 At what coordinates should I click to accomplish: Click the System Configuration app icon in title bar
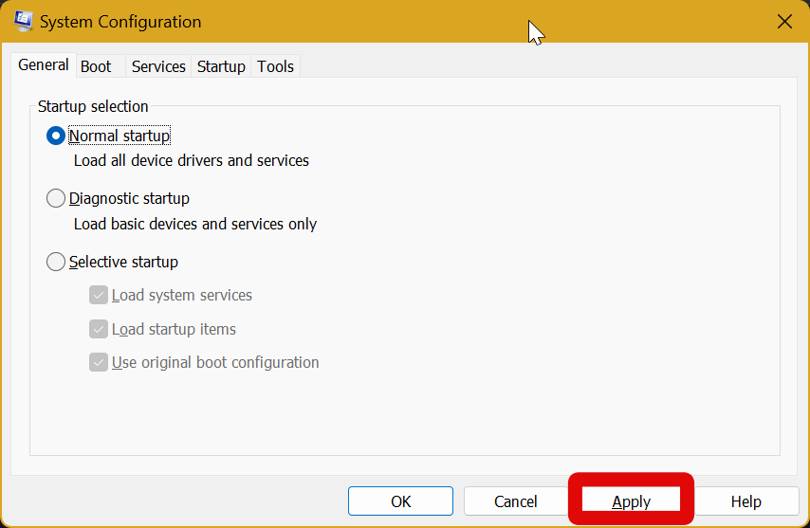[23, 21]
